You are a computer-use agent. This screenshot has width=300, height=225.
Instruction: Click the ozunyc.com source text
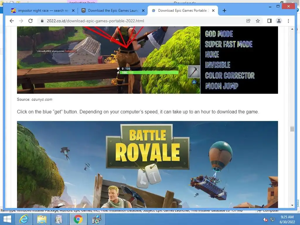click(42, 100)
